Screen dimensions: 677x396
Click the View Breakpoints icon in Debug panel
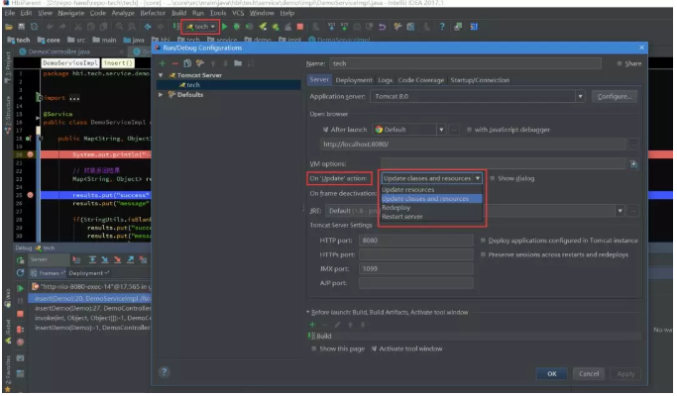coord(20,329)
